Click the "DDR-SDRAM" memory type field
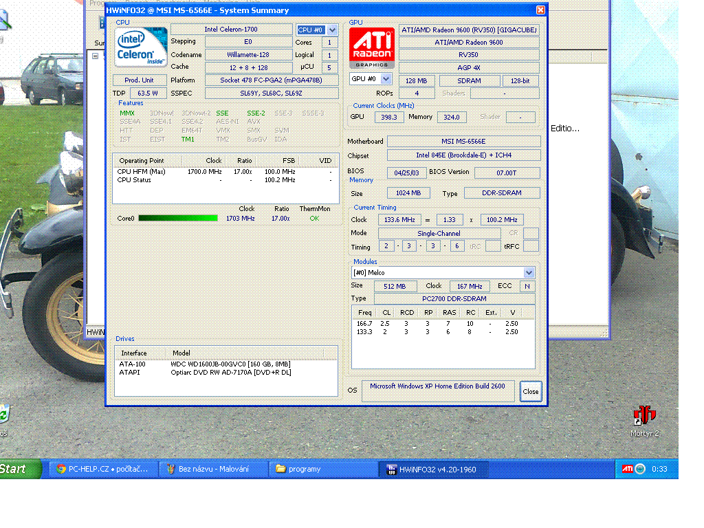The width and height of the screenshot is (704, 528). (x=501, y=193)
